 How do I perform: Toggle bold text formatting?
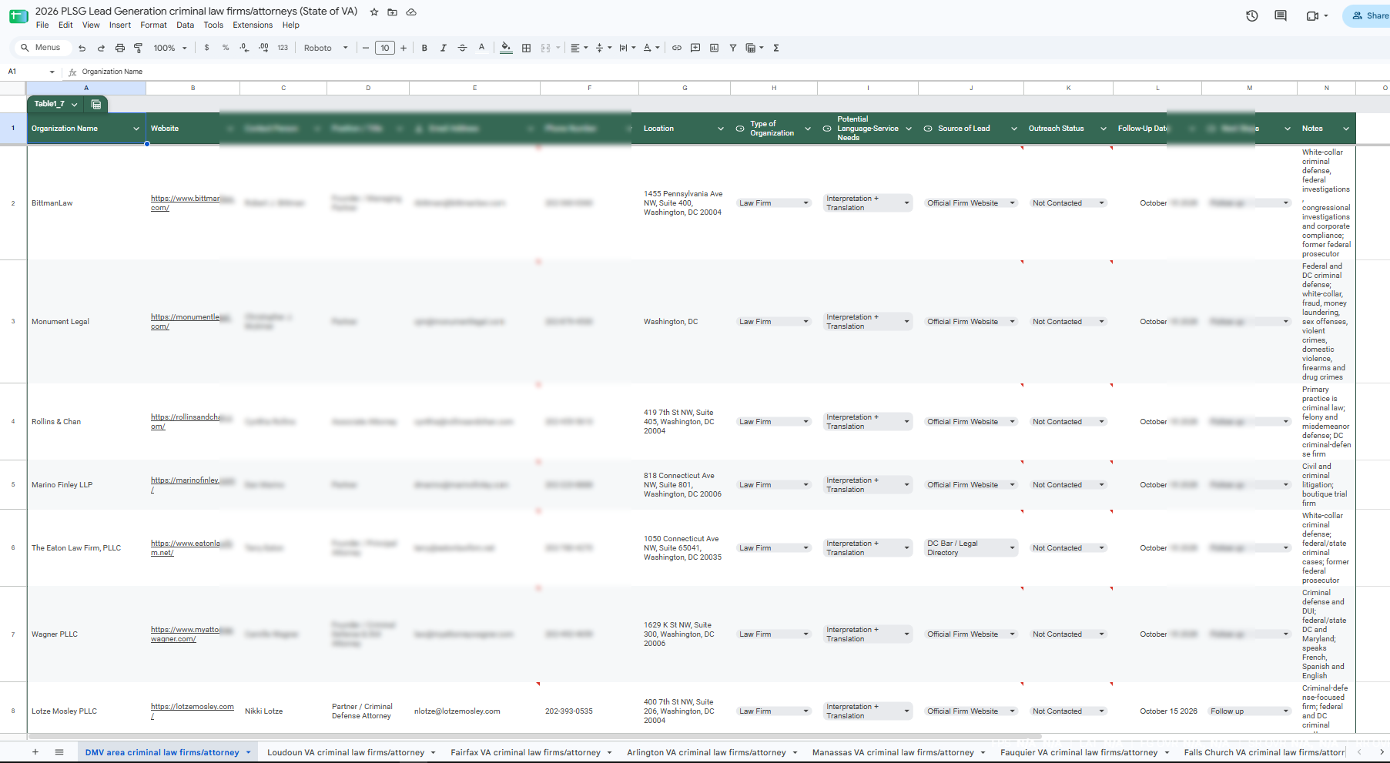click(x=424, y=48)
